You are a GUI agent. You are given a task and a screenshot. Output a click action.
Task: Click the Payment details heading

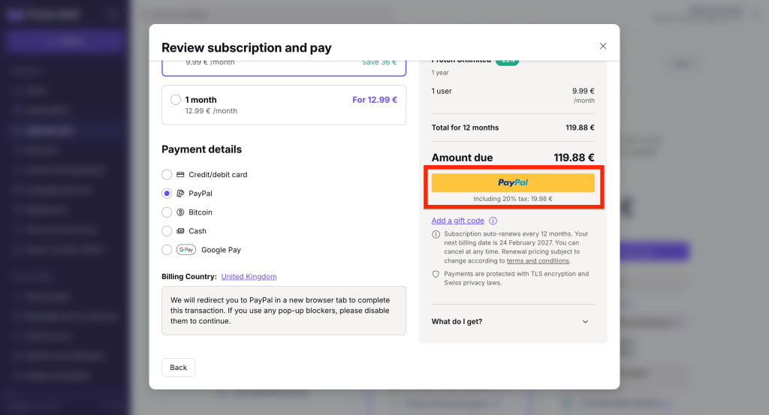tap(201, 149)
